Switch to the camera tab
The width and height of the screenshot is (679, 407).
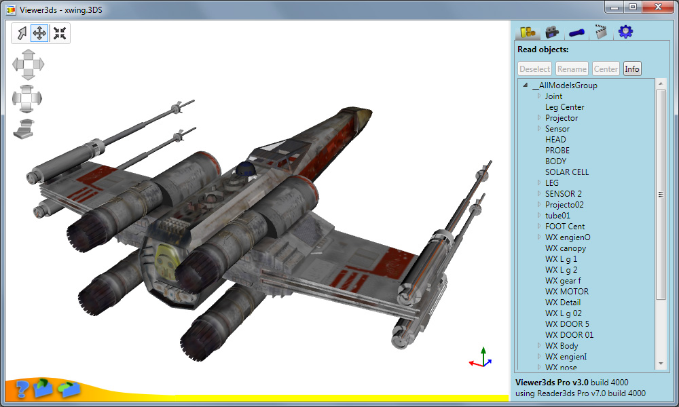(x=551, y=32)
